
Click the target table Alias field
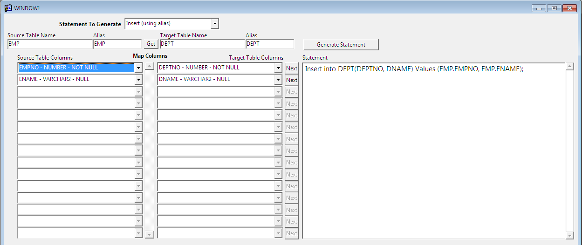tap(269, 44)
